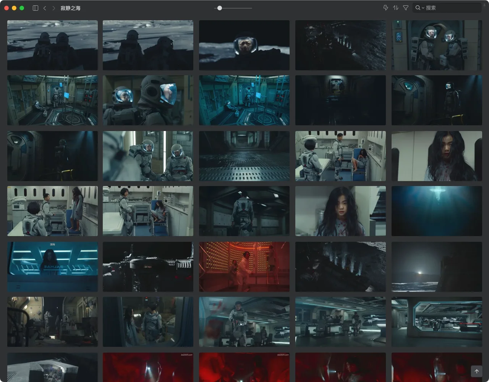Open close-up of girl looking down thumbnail

[x=437, y=156]
